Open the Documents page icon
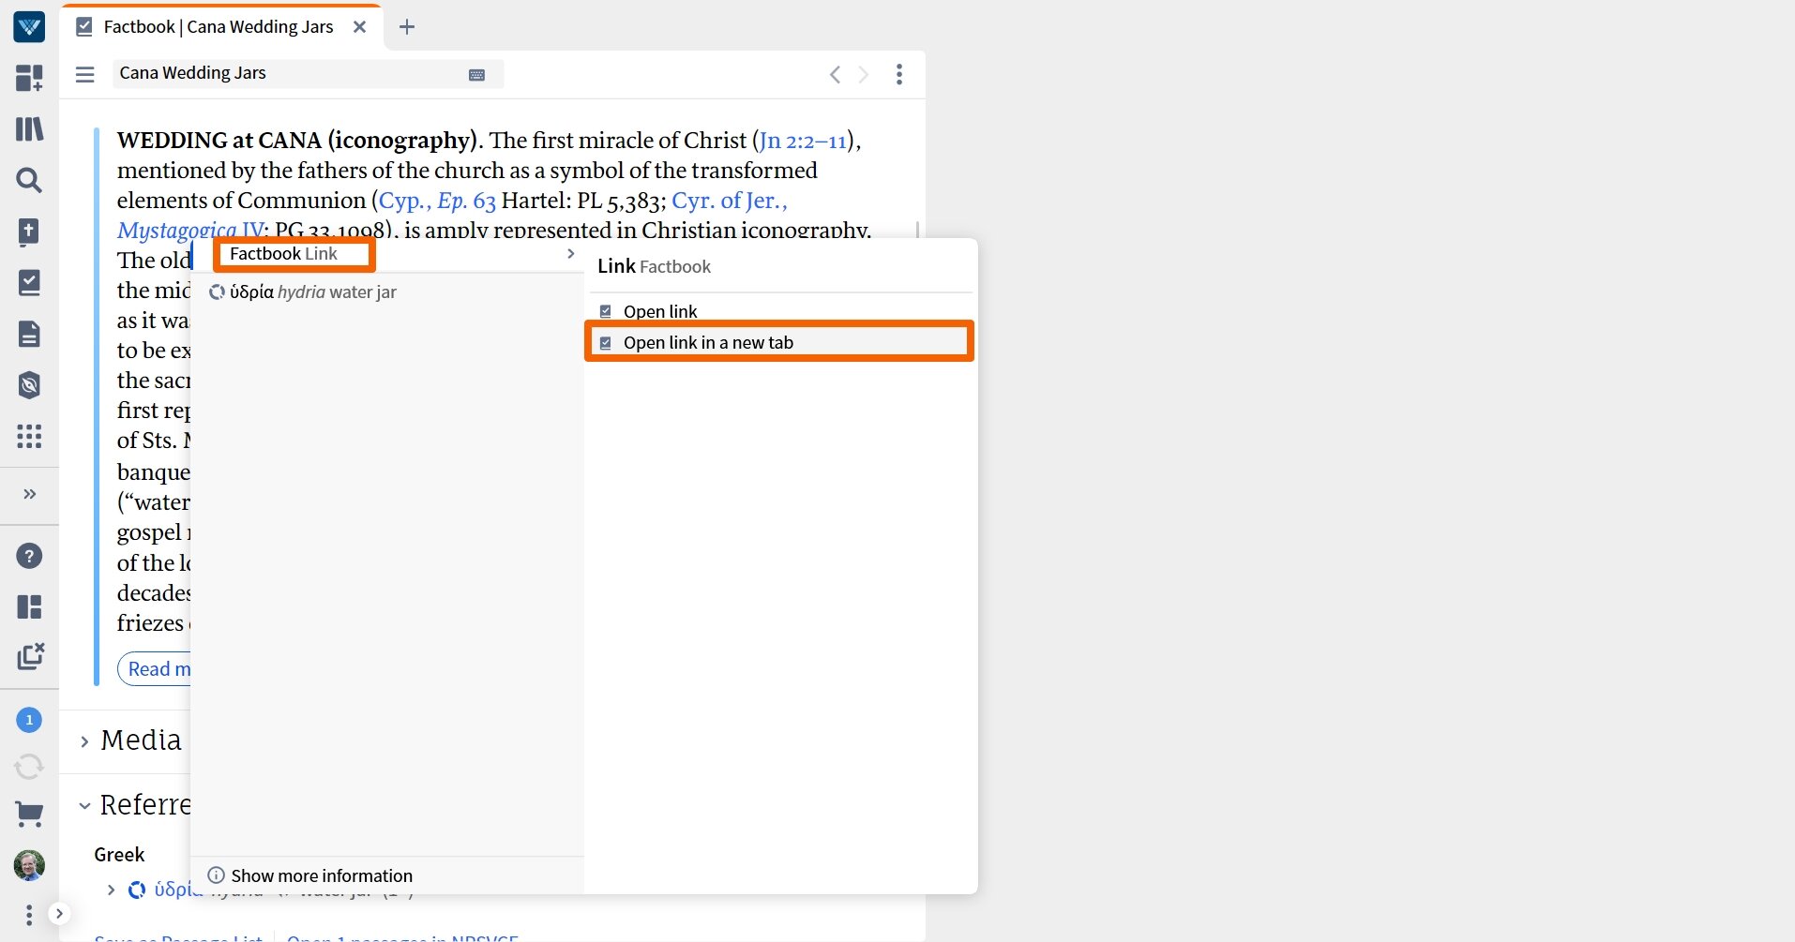The image size is (1795, 942). 29,334
